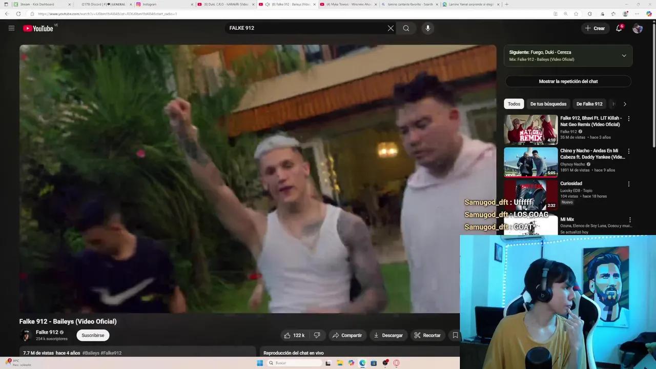
Task: Open a new browser tab
Action: tap(507, 4)
